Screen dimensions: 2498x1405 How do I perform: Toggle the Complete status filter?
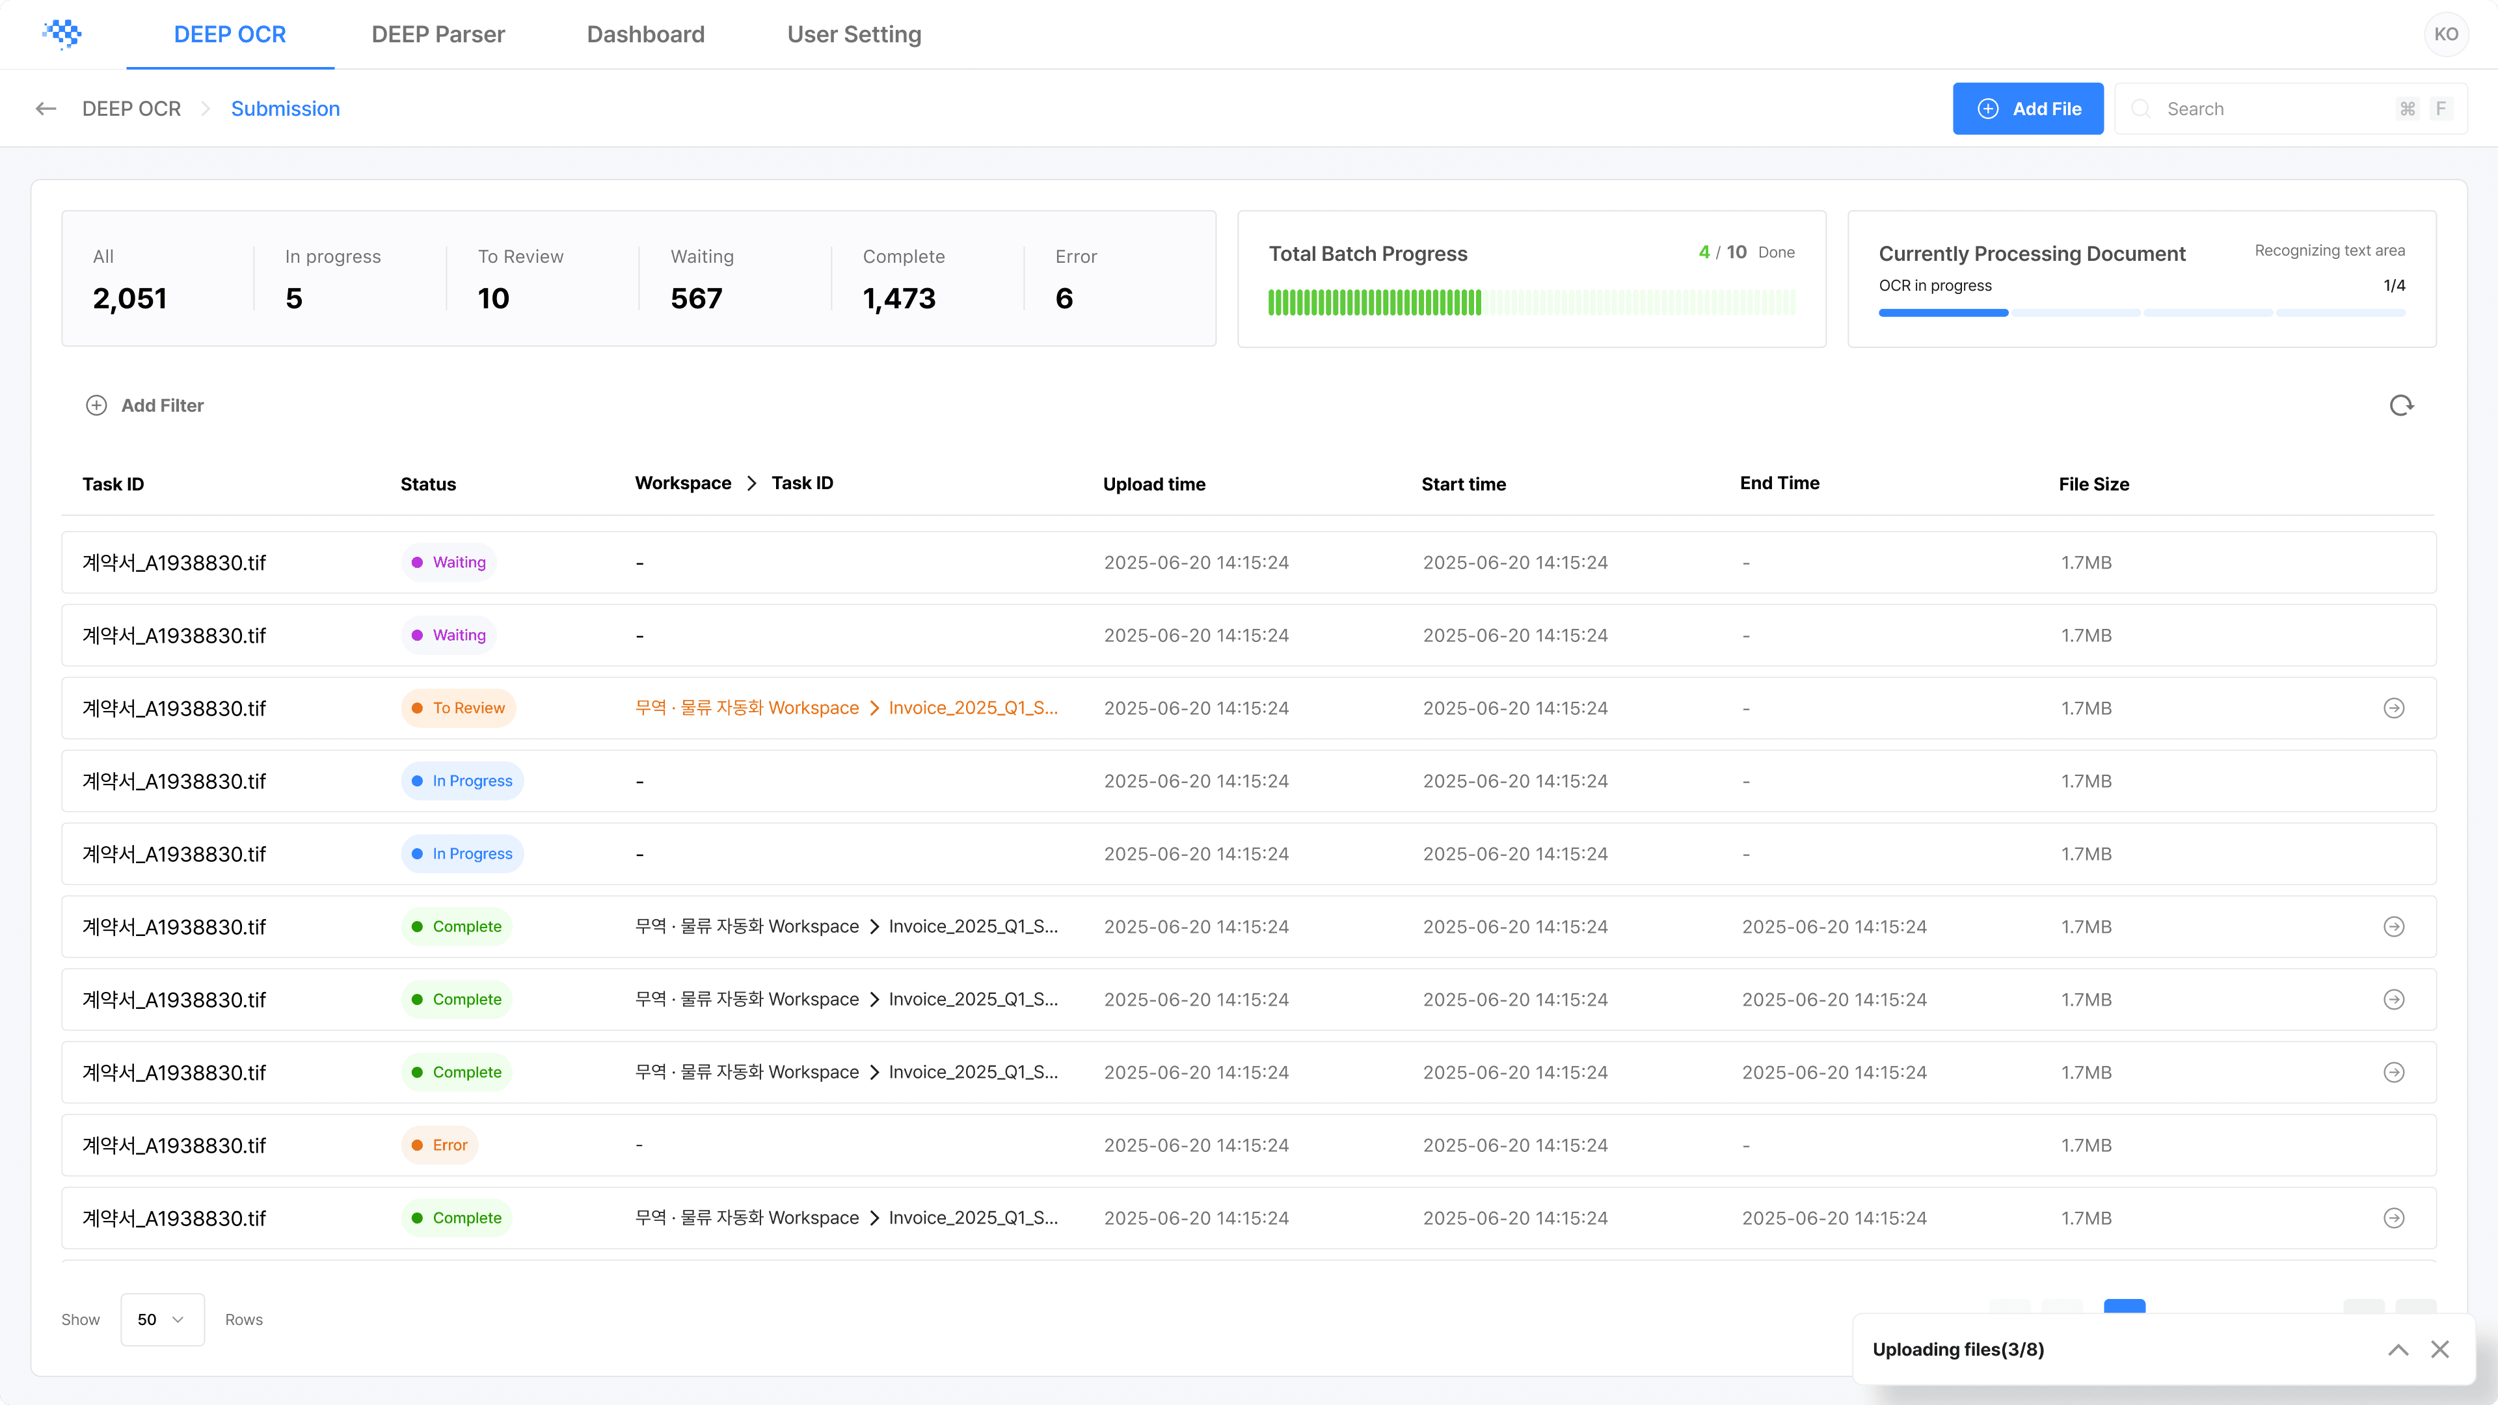click(903, 278)
